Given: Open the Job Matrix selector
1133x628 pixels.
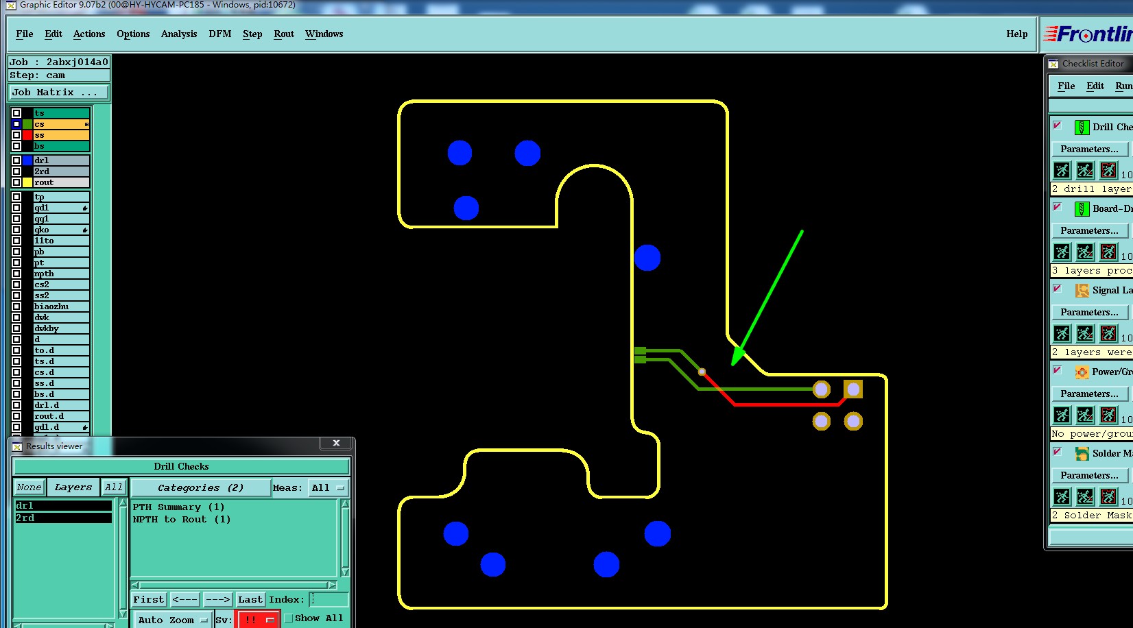Looking at the screenshot, I should tap(58, 92).
